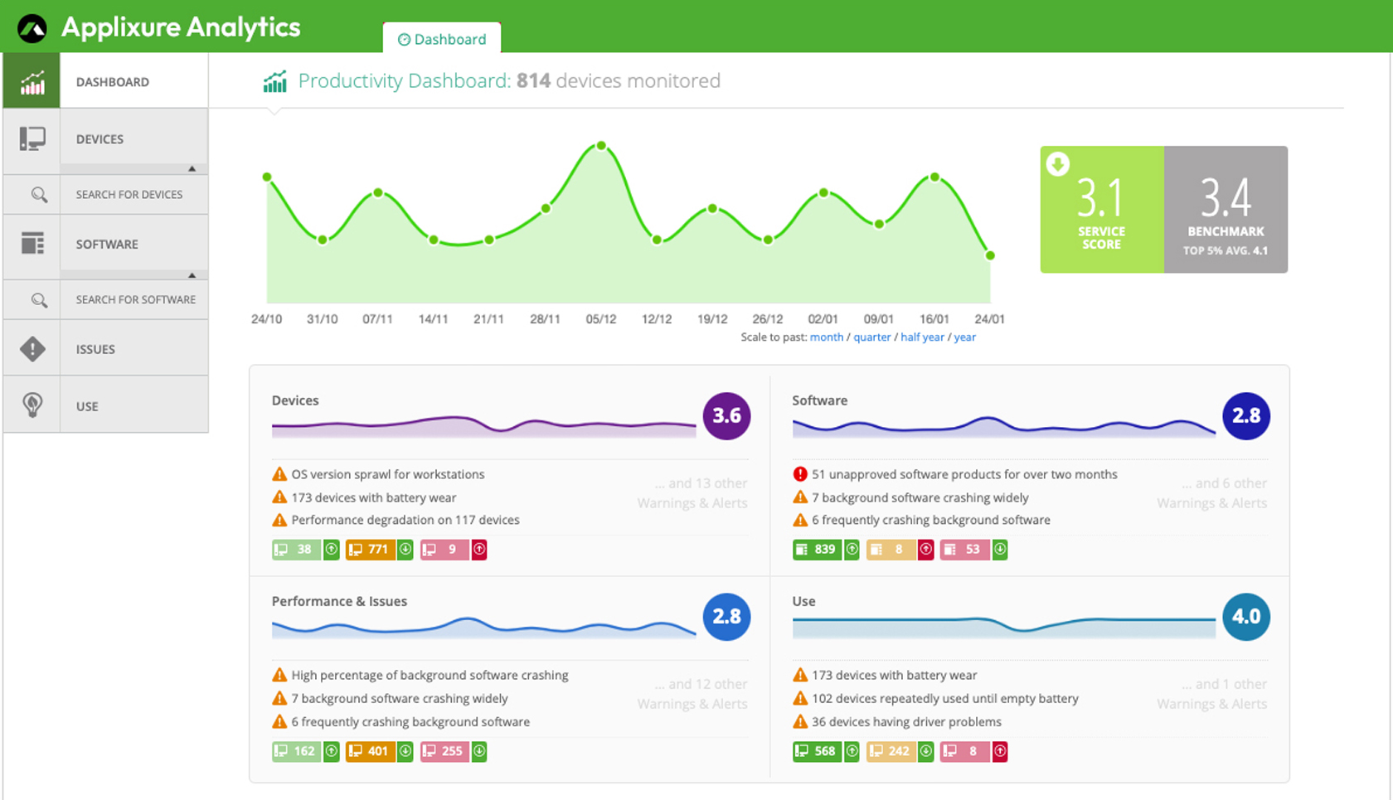Scale chart to past month
This screenshot has width=1393, height=800.
click(x=827, y=337)
